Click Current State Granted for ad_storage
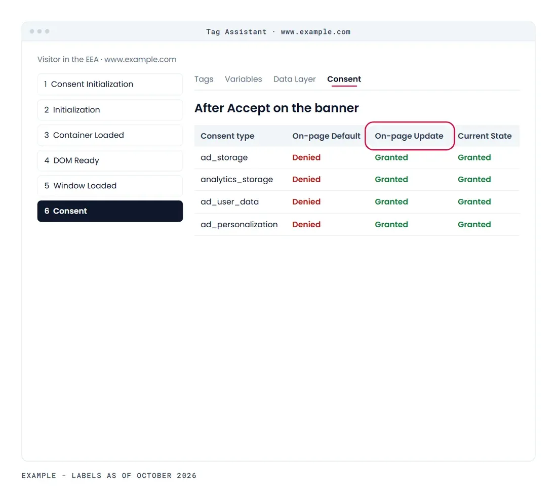This screenshot has height=497, width=557. click(474, 157)
